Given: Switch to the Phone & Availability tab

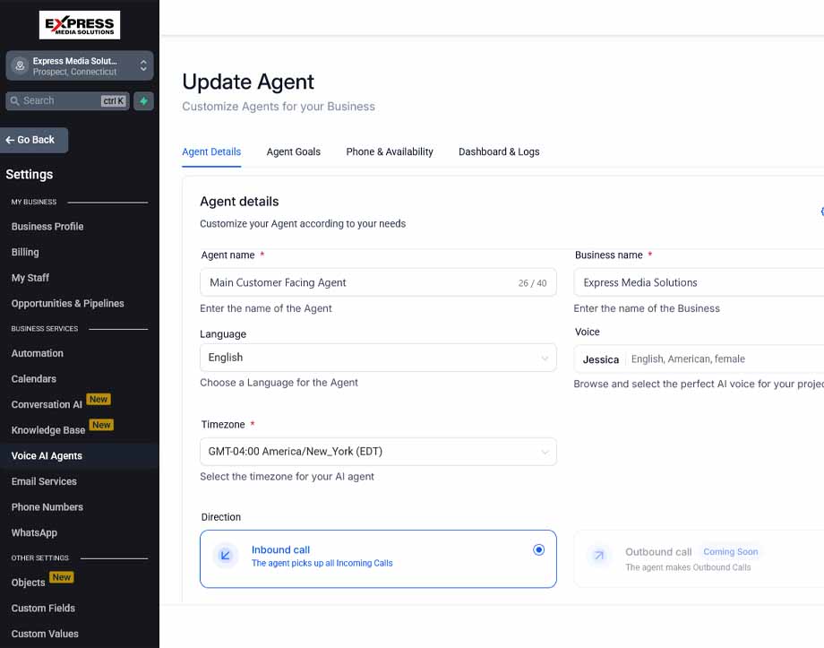Looking at the screenshot, I should [x=390, y=152].
